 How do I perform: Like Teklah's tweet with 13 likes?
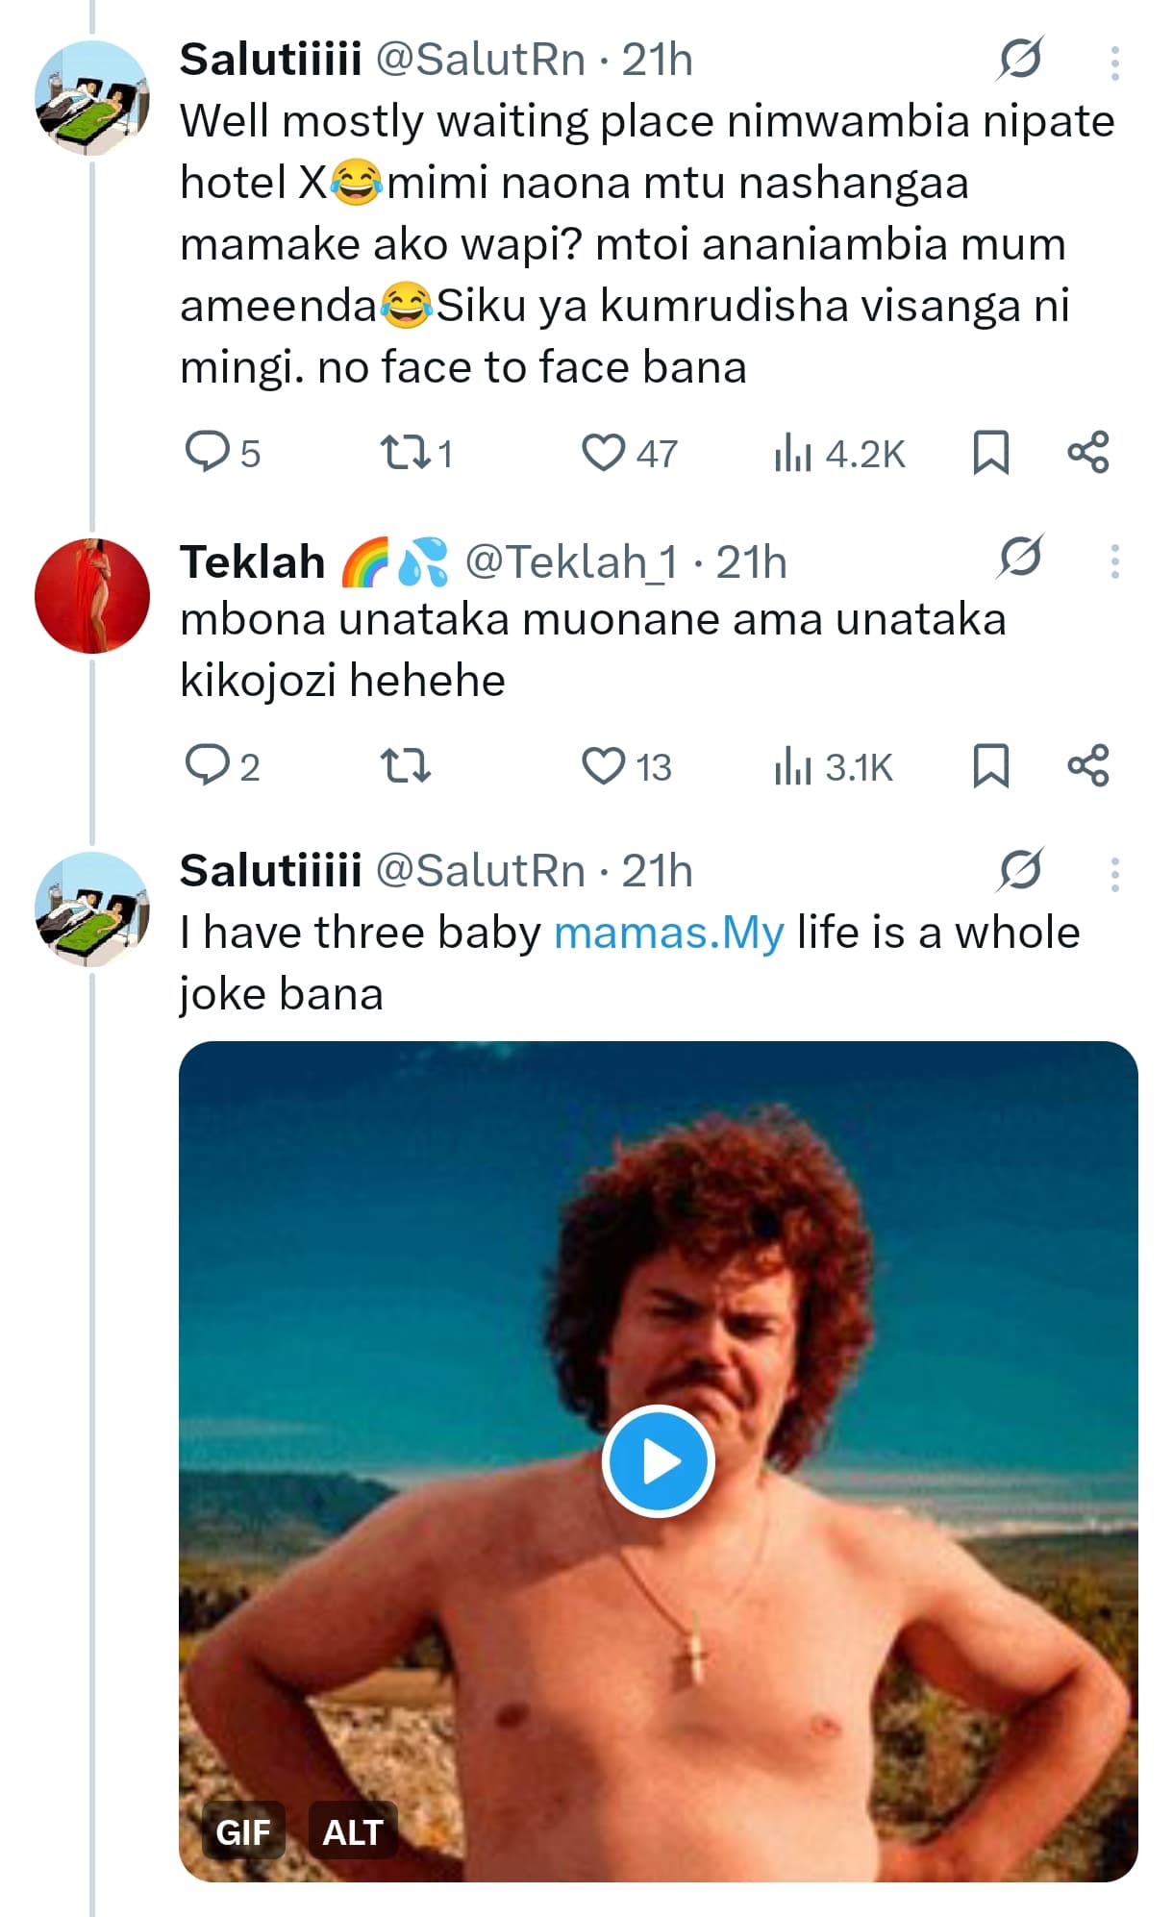point(604,766)
